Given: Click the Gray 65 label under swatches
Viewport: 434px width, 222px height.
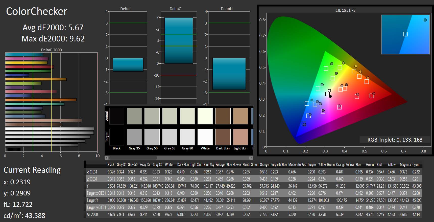Looking at the screenshot, I should tap(170, 148).
